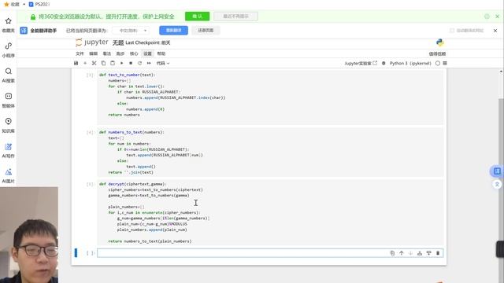
Task: Click the 确认 button in the green banner
Action: pyautogui.click(x=197, y=17)
